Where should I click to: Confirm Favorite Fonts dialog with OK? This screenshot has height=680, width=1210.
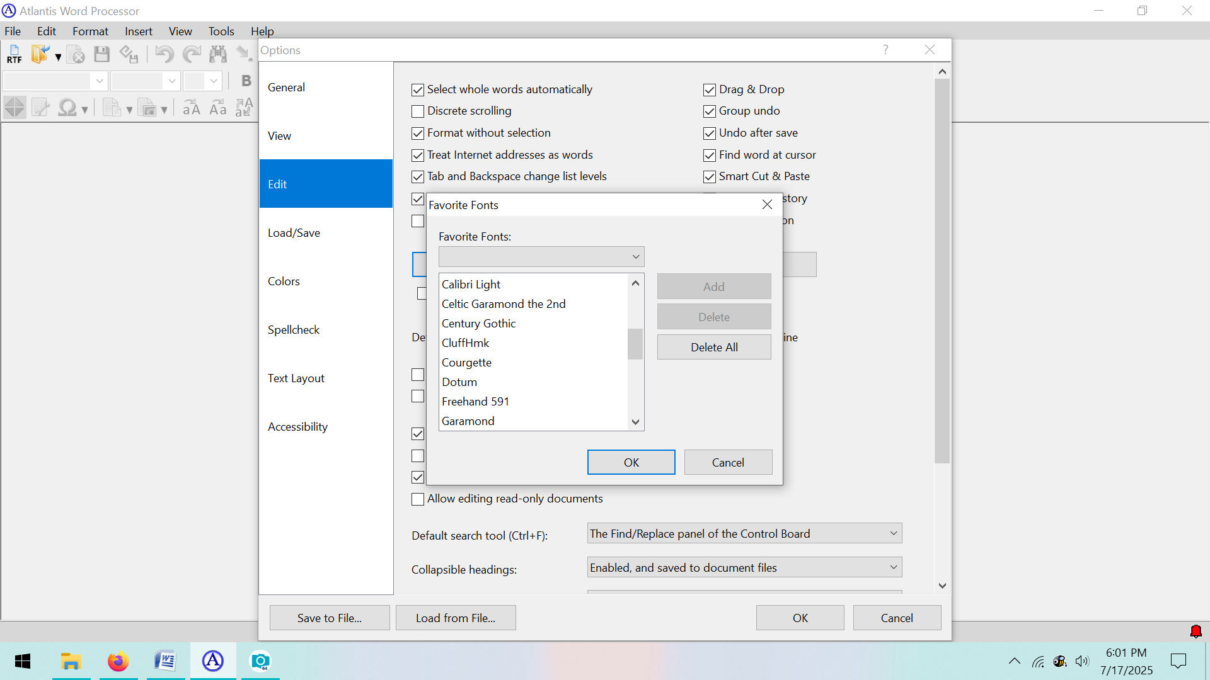click(631, 462)
